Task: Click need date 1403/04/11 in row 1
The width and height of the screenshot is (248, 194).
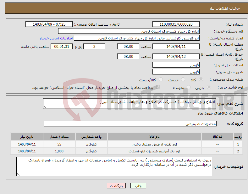Action: tap(27, 144)
